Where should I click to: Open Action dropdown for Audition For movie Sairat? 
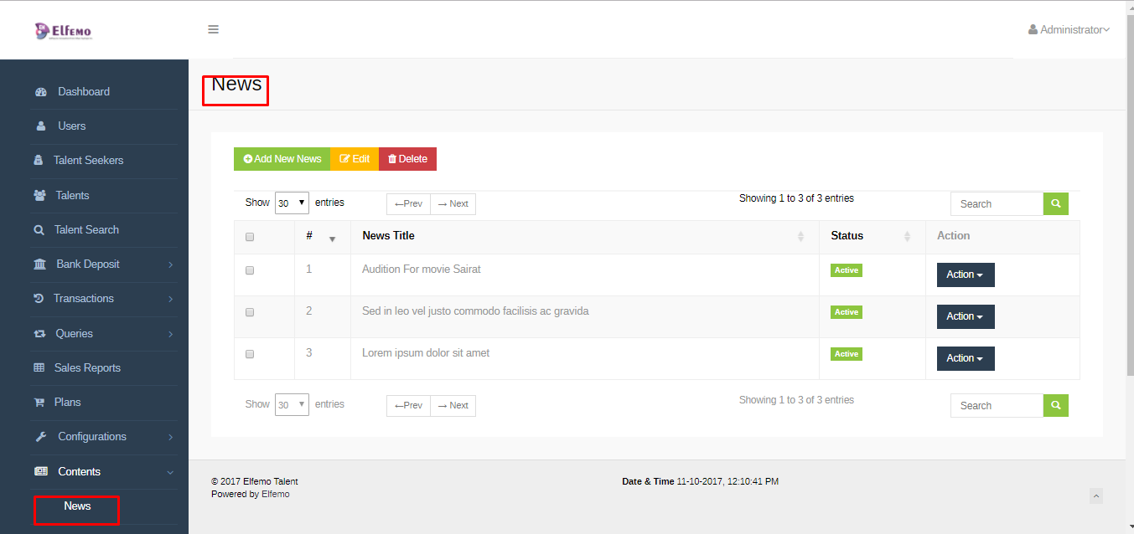point(966,275)
